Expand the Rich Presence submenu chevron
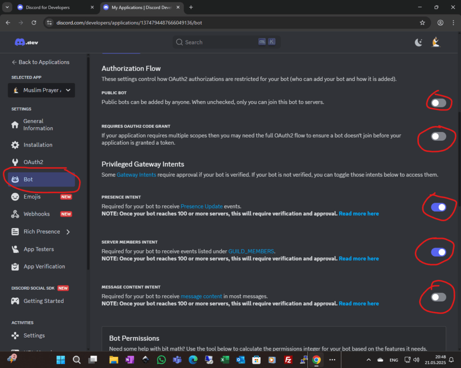Image resolution: width=461 pixels, height=368 pixels. (68, 232)
